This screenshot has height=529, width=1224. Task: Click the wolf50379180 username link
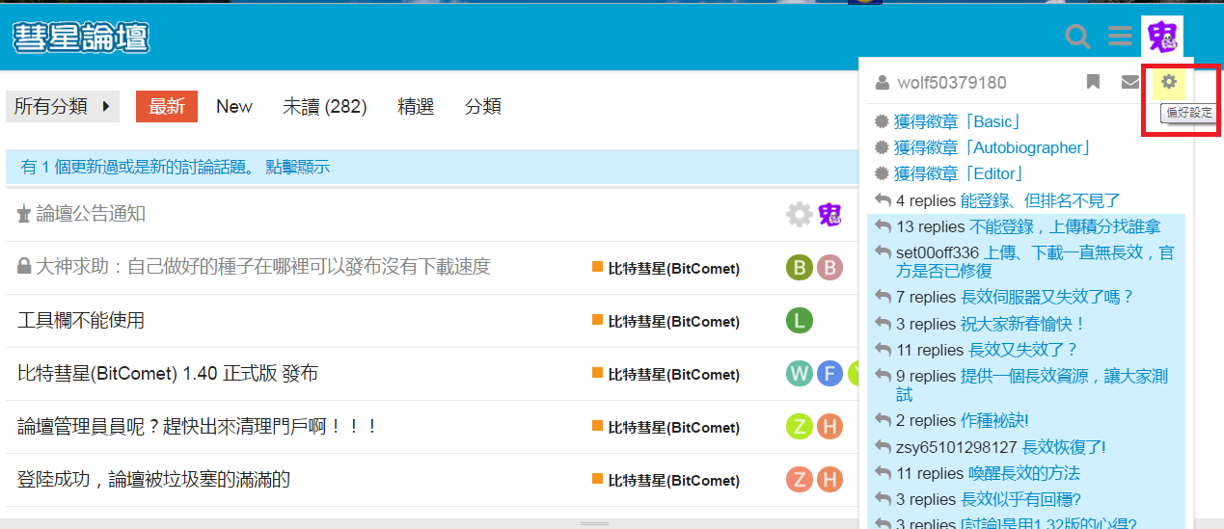pos(951,83)
